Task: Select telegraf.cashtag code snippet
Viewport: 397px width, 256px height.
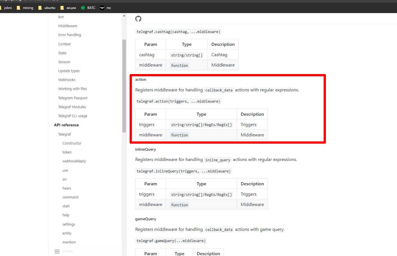Action: pyautogui.click(x=178, y=32)
